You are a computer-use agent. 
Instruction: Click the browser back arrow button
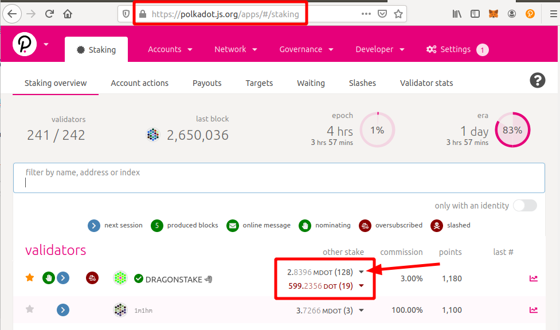tap(12, 14)
